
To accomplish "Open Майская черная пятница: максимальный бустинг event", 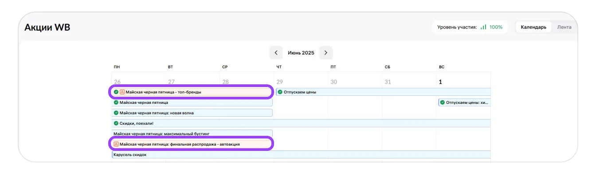I will [x=192, y=134].
